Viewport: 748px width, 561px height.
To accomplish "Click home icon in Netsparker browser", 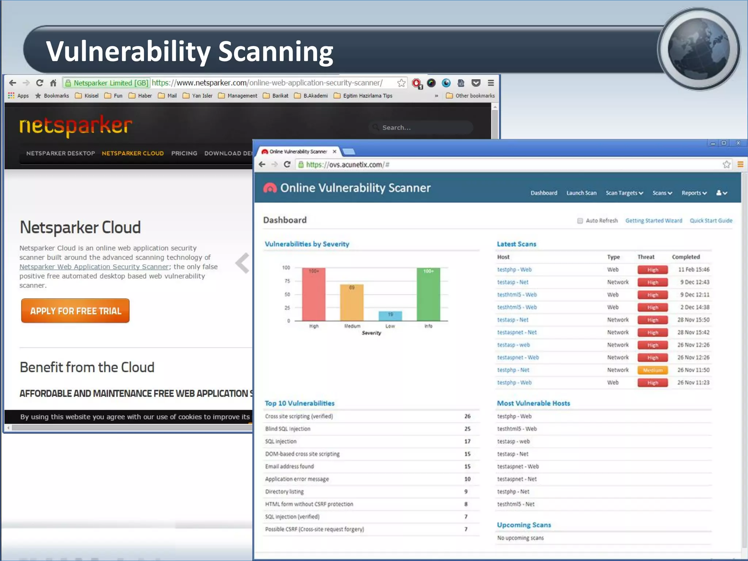I will coord(53,83).
